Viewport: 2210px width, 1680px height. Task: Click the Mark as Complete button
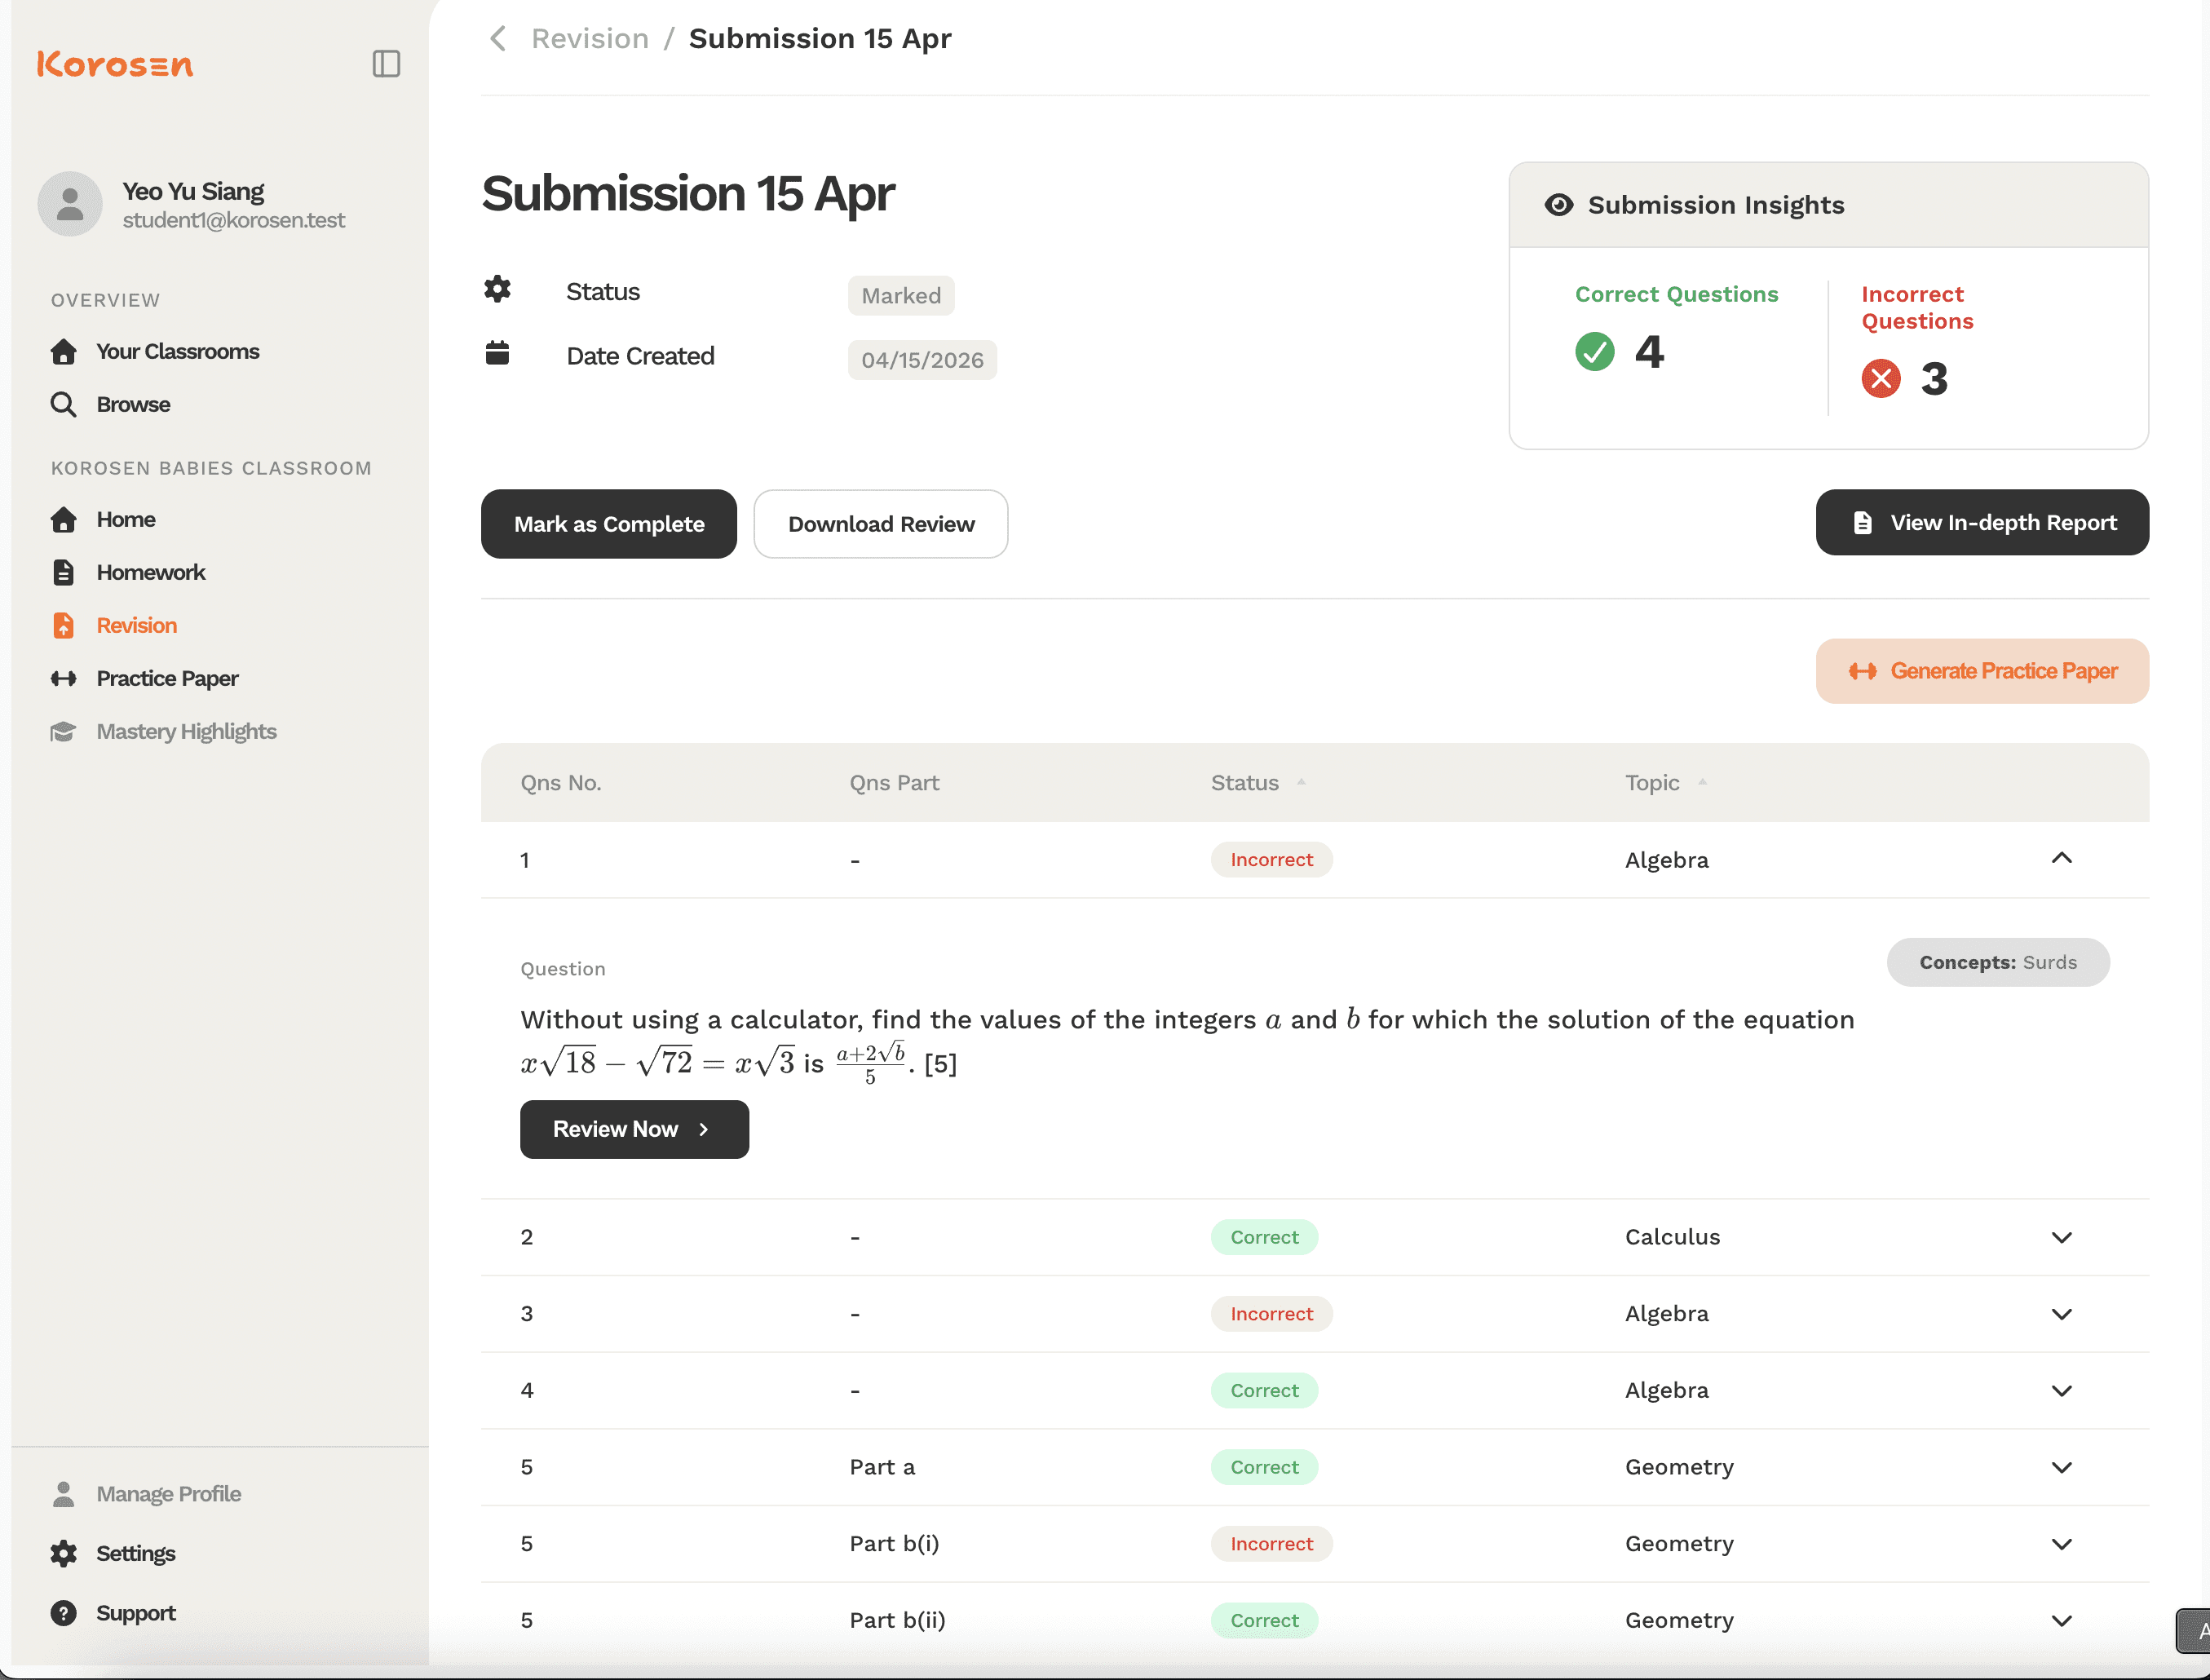(608, 523)
